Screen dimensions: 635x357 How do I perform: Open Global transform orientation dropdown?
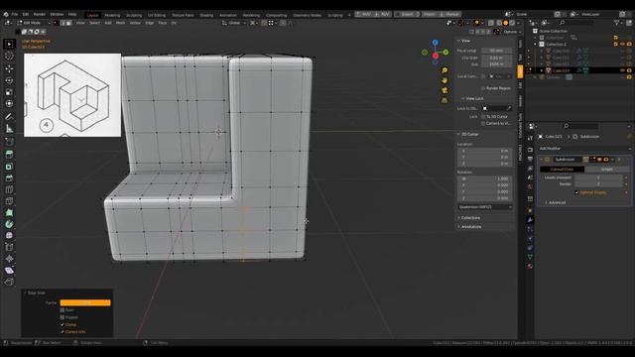click(234, 23)
